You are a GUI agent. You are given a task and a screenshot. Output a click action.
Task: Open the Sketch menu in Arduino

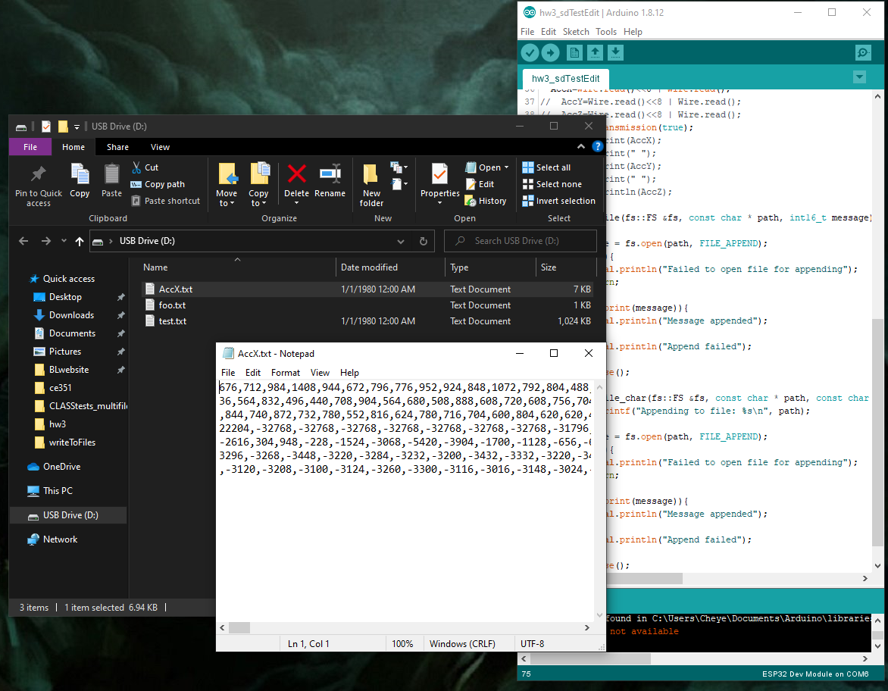(576, 32)
